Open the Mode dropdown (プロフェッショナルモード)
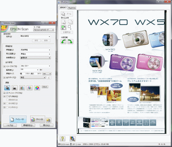Screen dimensions: 172x147 coord(43,30)
